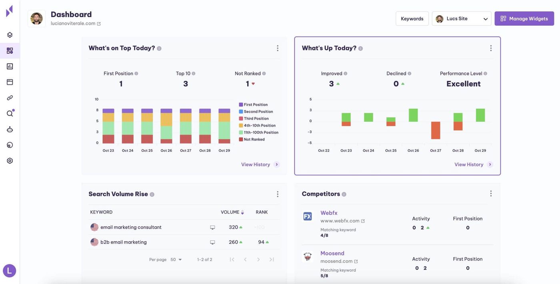Toggle Second Position legend swatch

241,112
